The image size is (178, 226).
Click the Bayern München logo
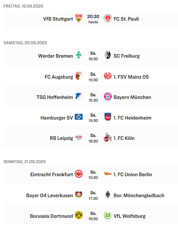click(108, 96)
